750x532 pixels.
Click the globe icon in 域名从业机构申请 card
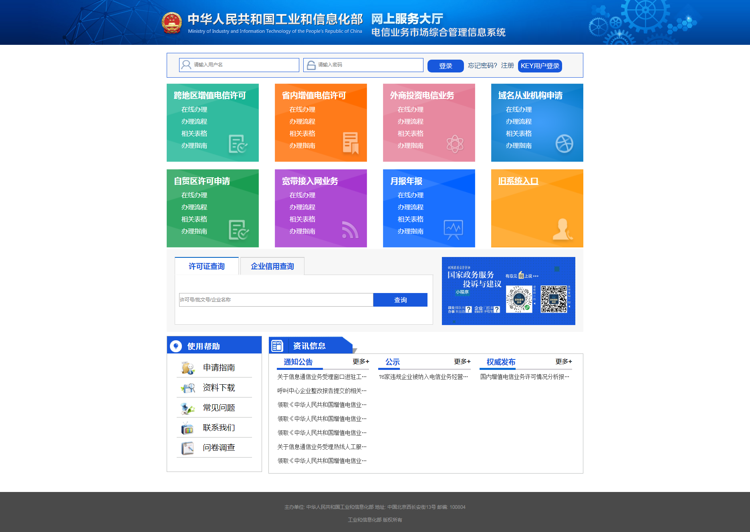pyautogui.click(x=564, y=144)
